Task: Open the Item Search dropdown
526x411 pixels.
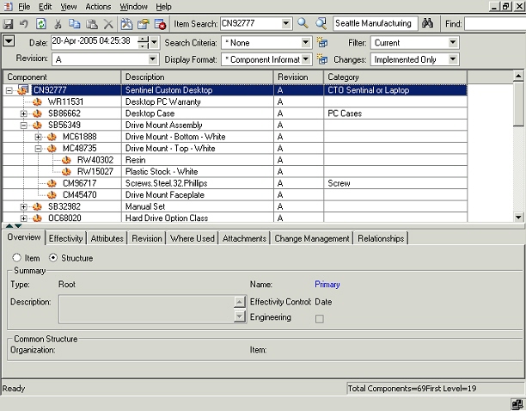Action: [286, 23]
